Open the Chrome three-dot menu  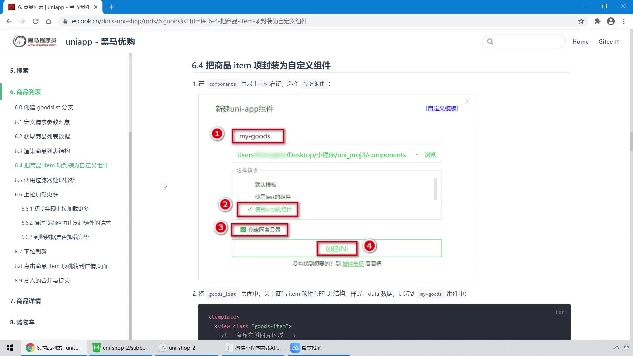coord(624,21)
